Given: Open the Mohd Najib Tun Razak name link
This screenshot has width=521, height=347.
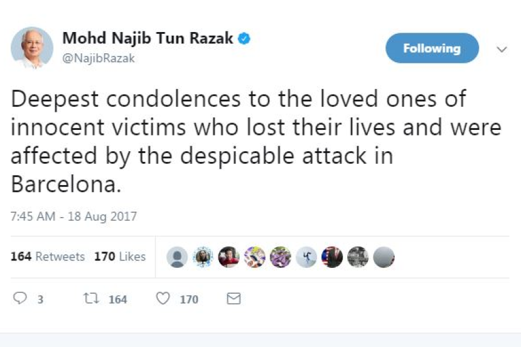Looking at the screenshot, I should pyautogui.click(x=148, y=38).
